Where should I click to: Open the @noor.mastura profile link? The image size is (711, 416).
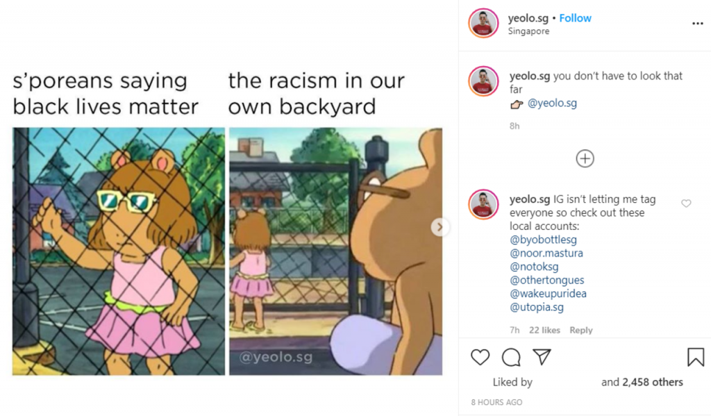click(546, 253)
